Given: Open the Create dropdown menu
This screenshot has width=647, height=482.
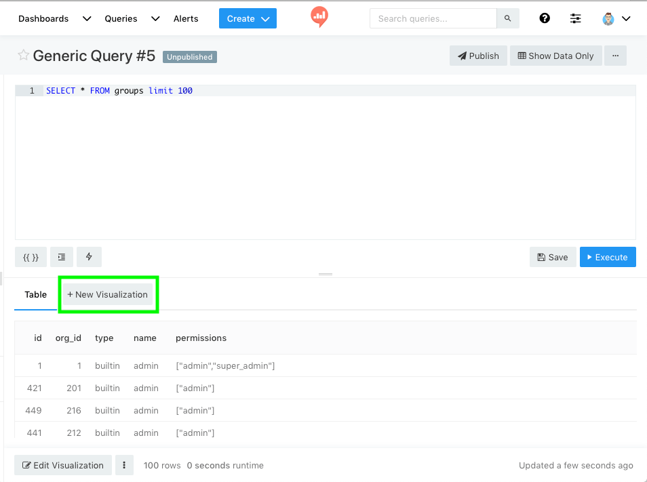Looking at the screenshot, I should point(248,18).
